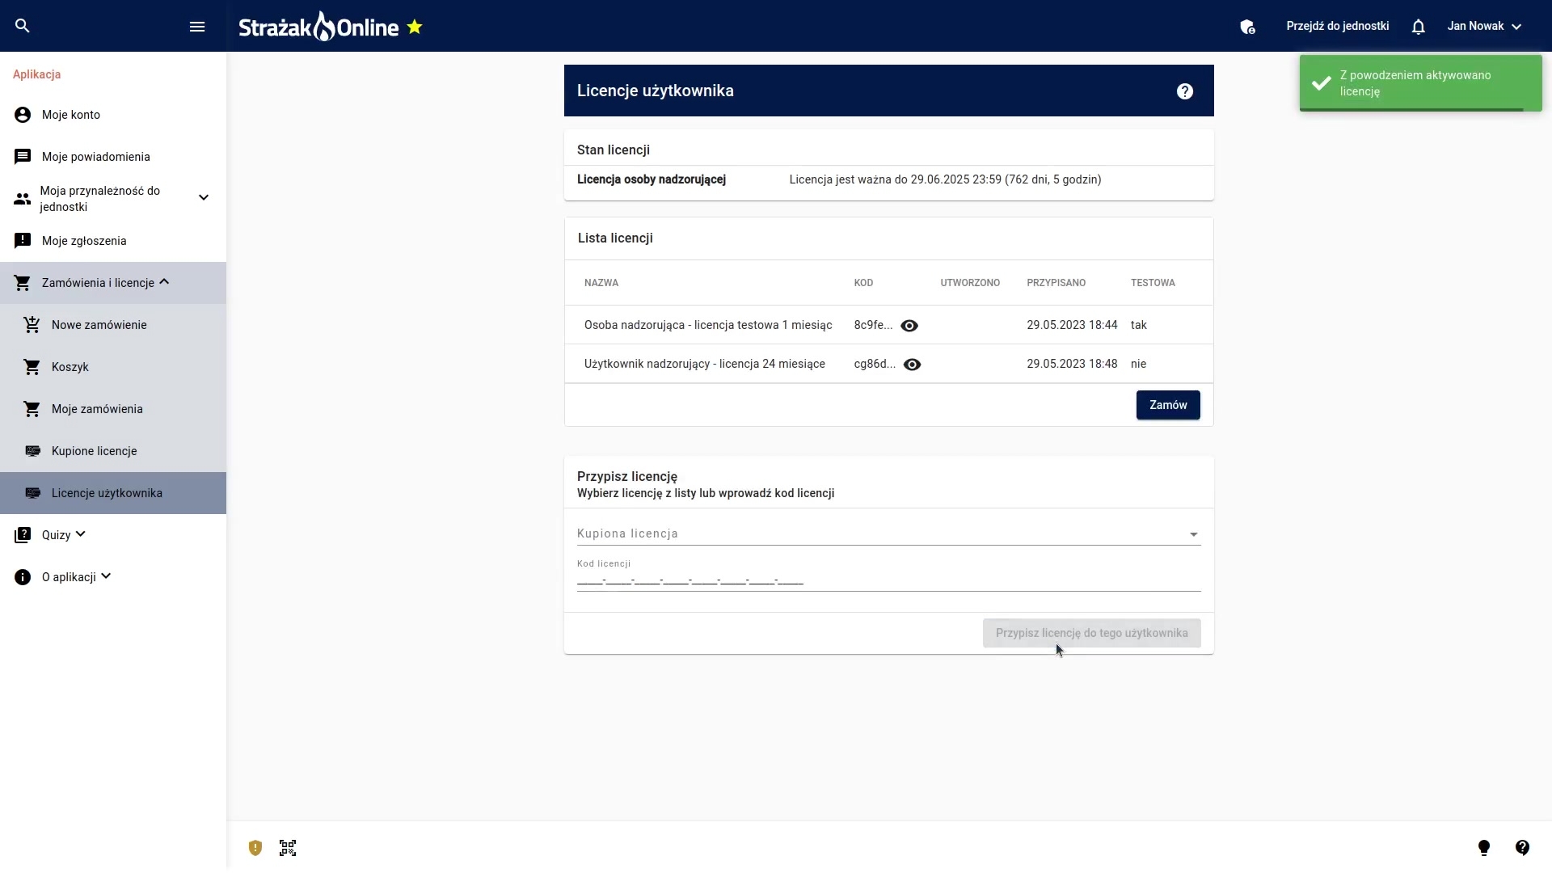The height and width of the screenshot is (873, 1552).
Task: Expand the Quizy submenu
Action: tap(80, 534)
